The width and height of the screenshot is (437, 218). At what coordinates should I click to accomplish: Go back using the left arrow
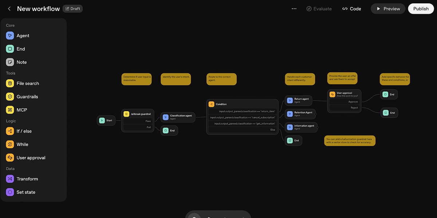click(x=9, y=9)
